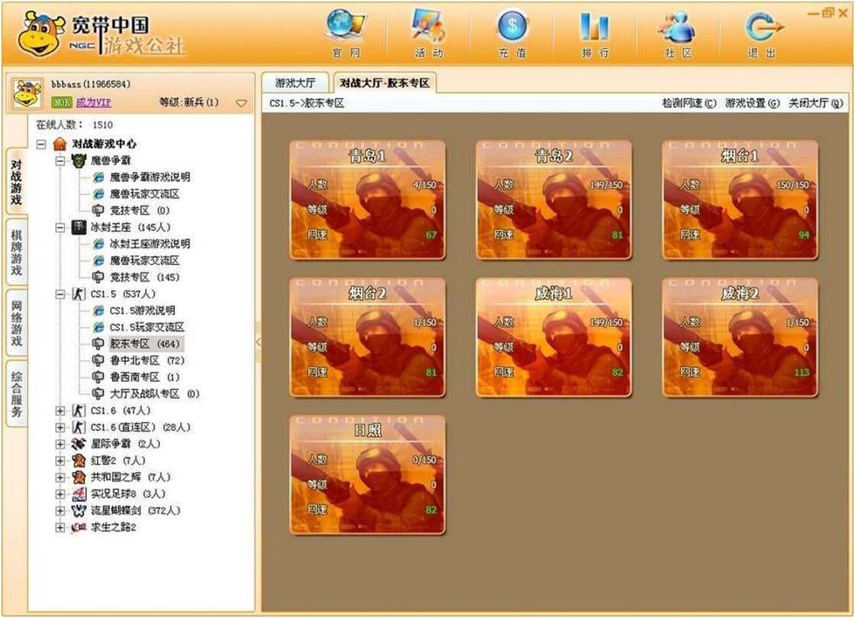855x618 pixels.
Task: Open CS1.5游戏说明 tree item
Action: (x=142, y=310)
